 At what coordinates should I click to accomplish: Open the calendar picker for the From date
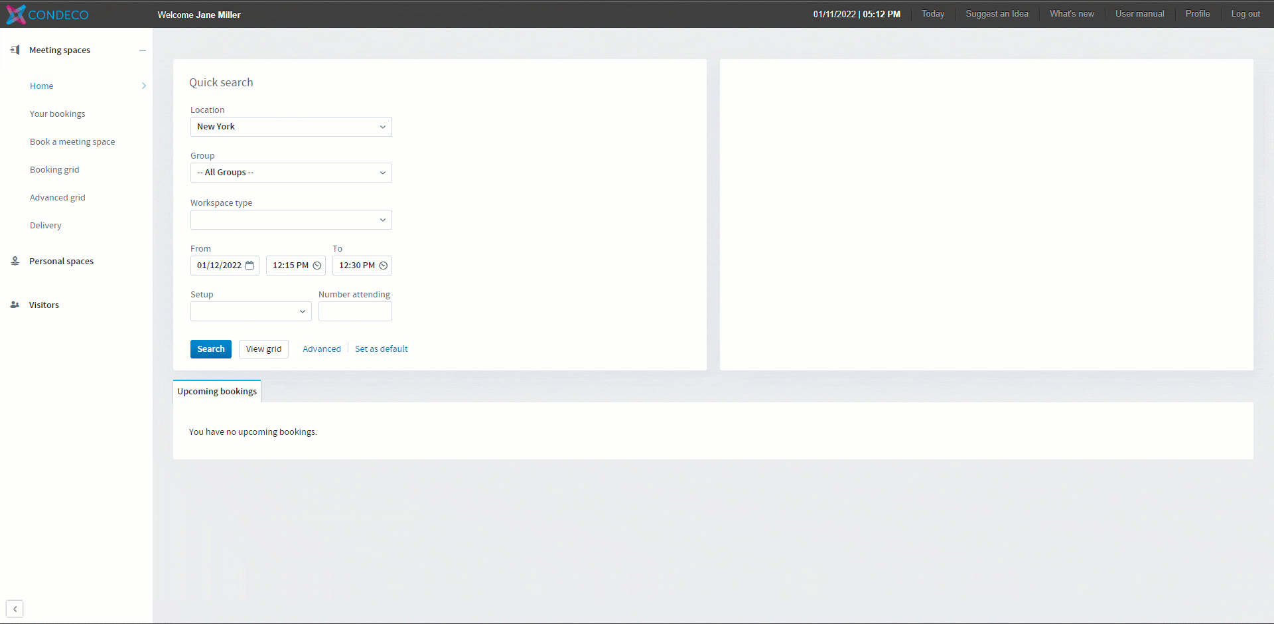click(249, 266)
